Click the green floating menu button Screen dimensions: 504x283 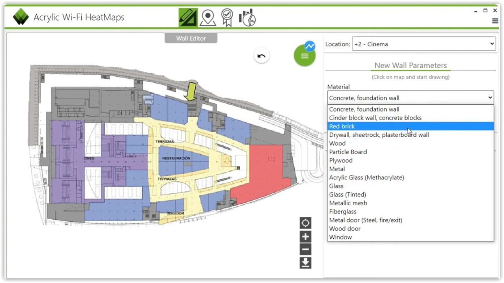304,55
